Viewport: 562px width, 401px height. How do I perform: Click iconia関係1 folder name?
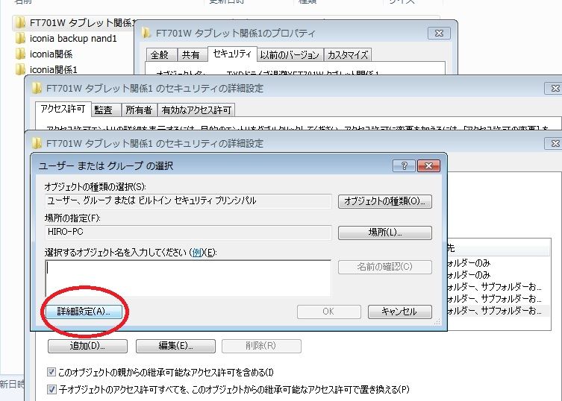54,69
